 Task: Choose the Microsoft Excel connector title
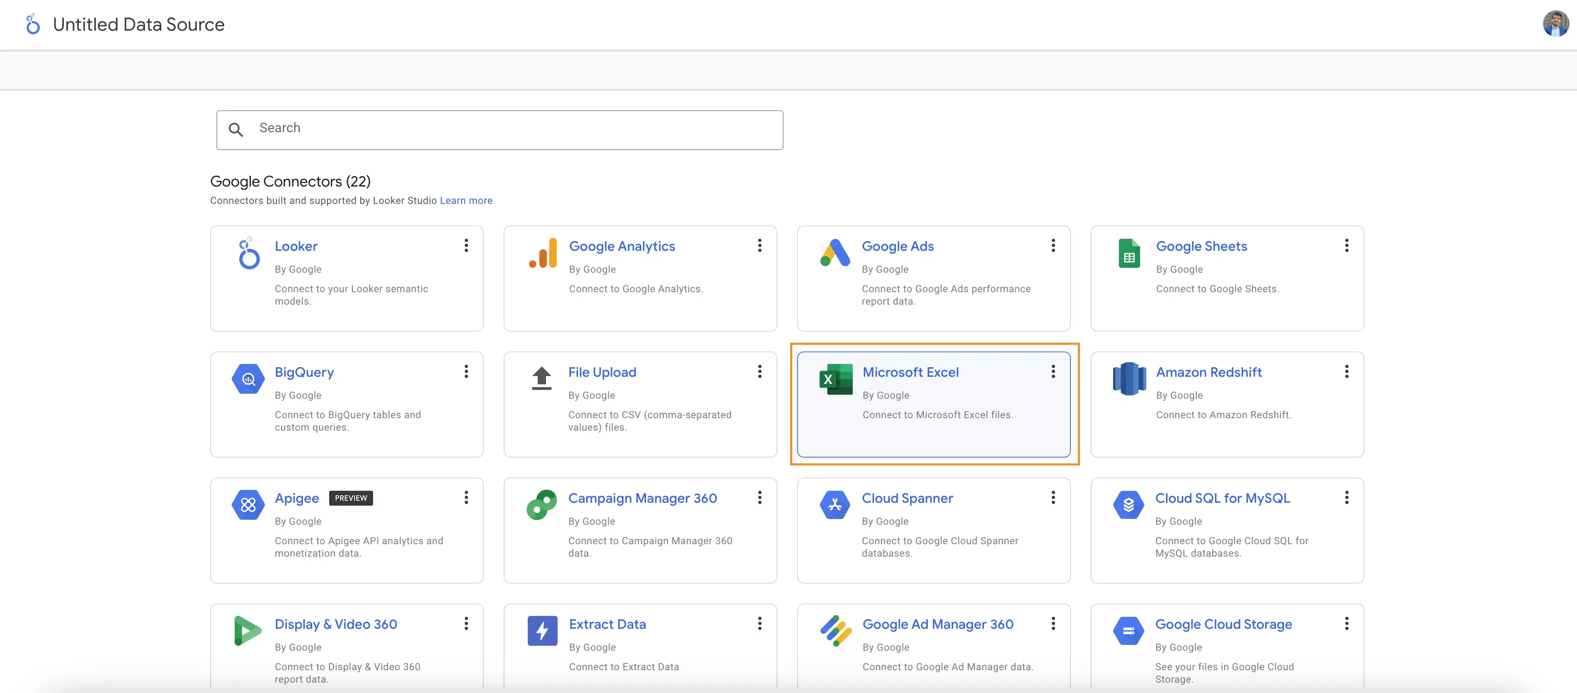click(x=910, y=372)
